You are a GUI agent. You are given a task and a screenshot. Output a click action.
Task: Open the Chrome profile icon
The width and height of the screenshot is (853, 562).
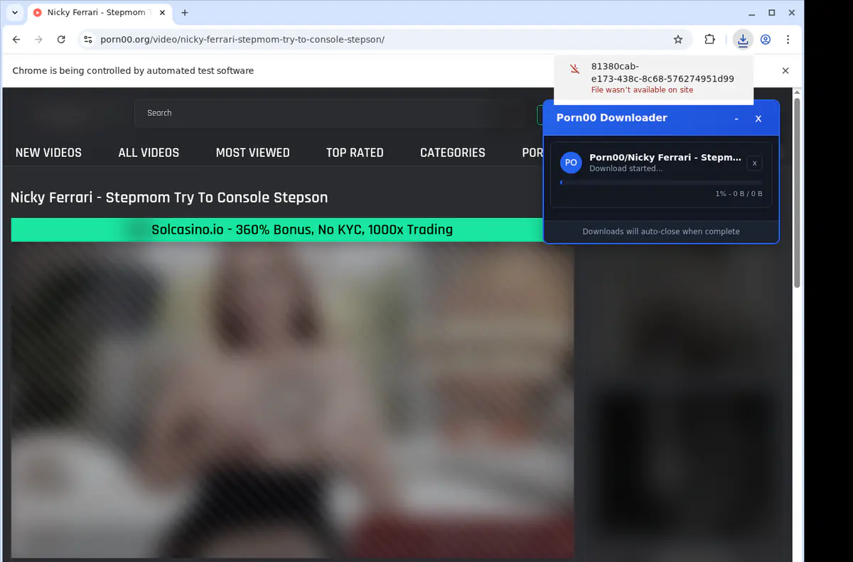click(x=766, y=40)
